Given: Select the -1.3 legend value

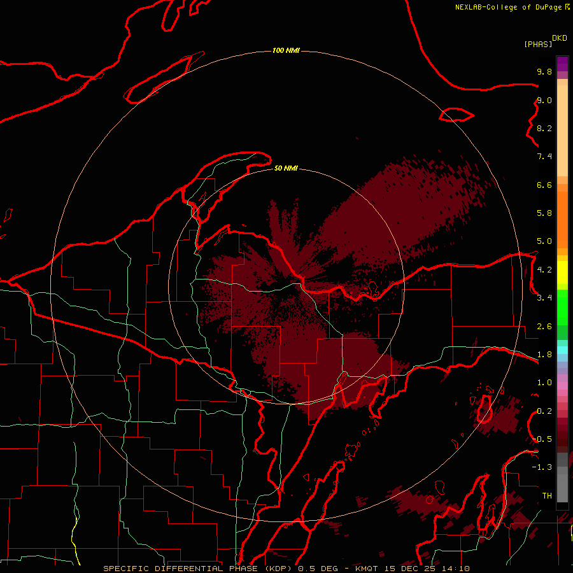Looking at the screenshot, I should tap(542, 467).
